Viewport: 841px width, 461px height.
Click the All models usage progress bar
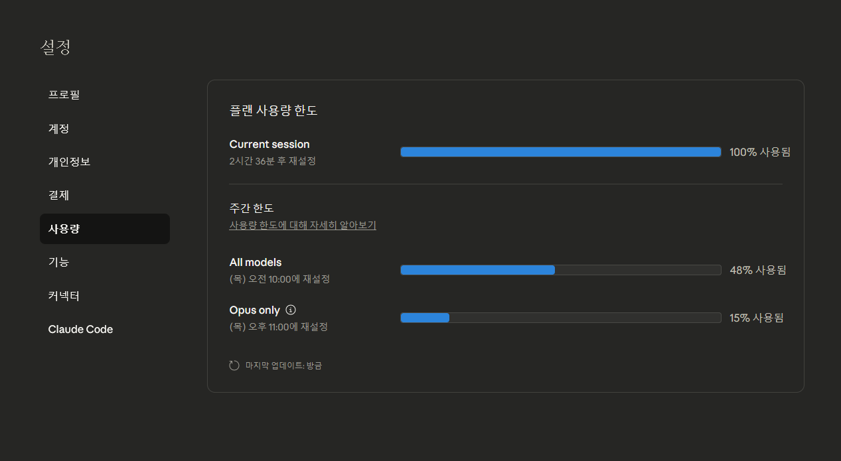point(560,270)
